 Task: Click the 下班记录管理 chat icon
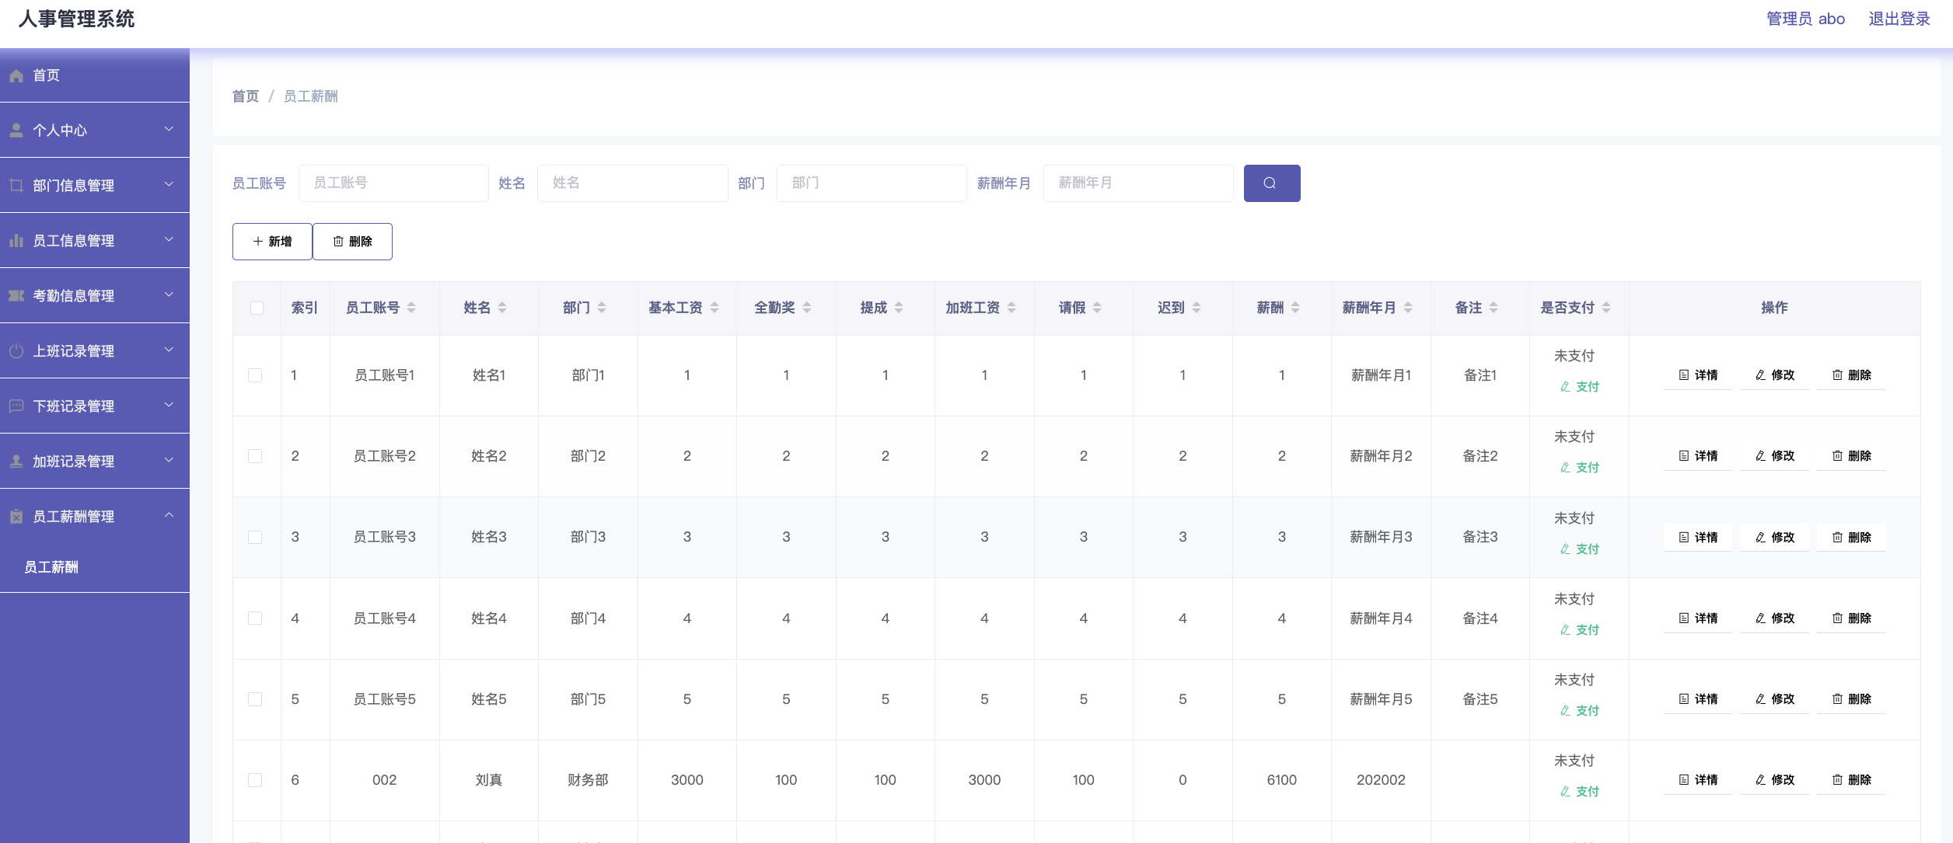pos(16,406)
